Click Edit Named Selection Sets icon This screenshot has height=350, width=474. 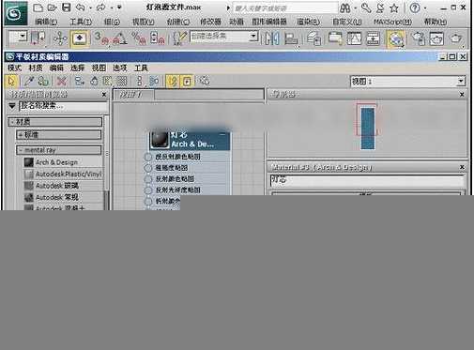pyautogui.click(x=179, y=38)
